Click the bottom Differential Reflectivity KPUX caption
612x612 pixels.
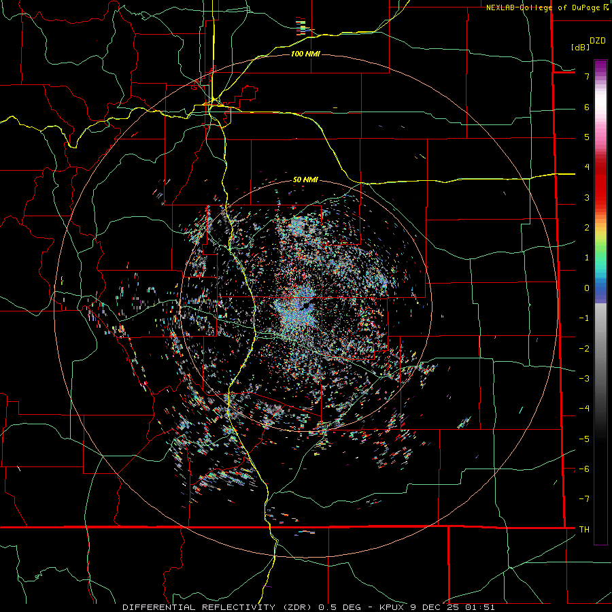pos(309,607)
